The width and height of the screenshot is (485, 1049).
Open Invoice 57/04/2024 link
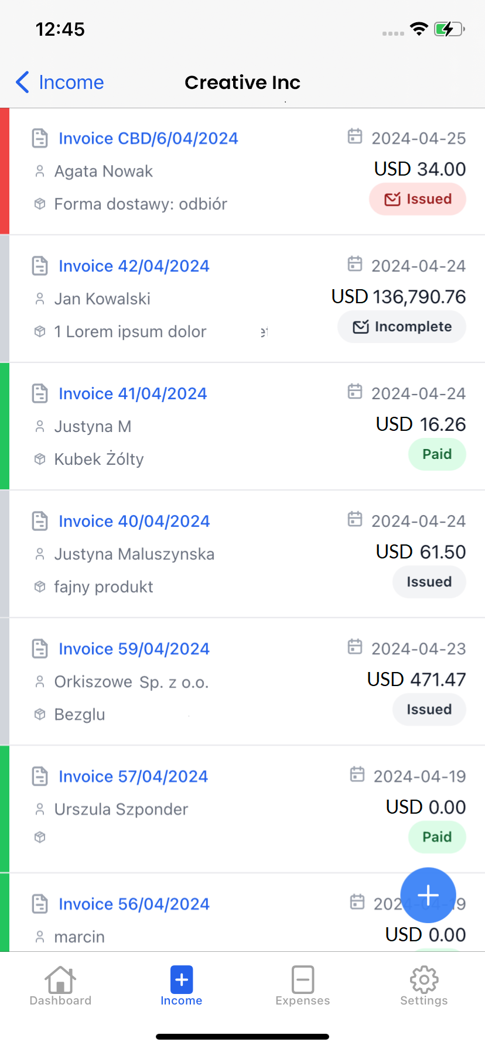click(x=133, y=777)
